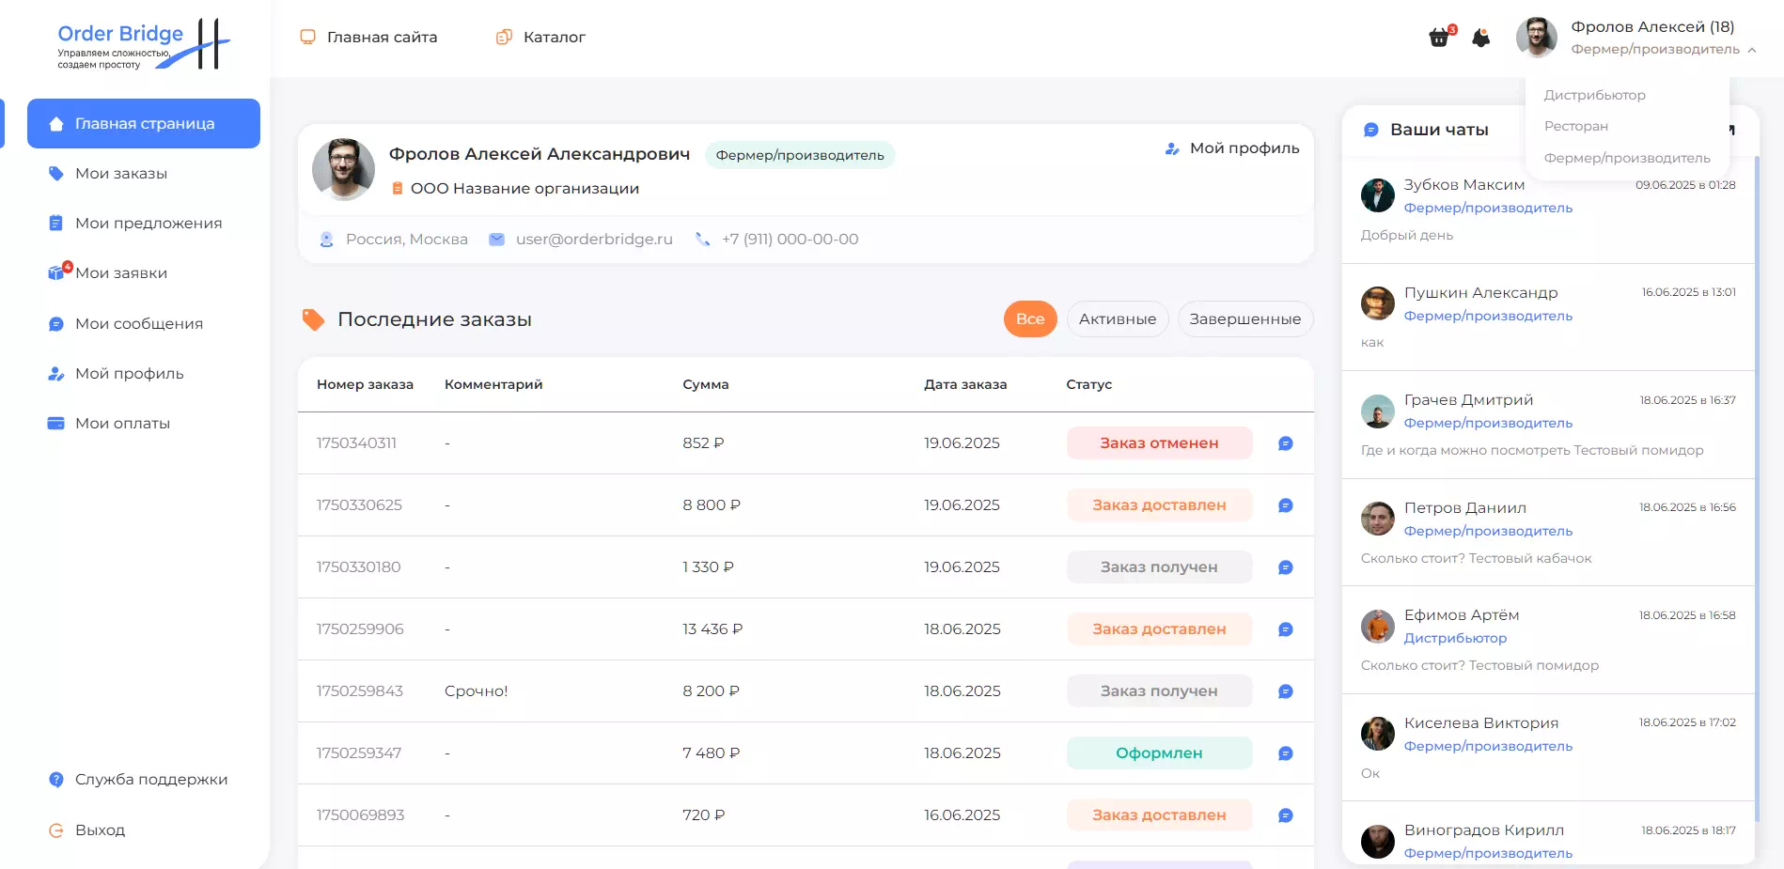
Task: Click the notifications bell icon
Action: coord(1481,38)
